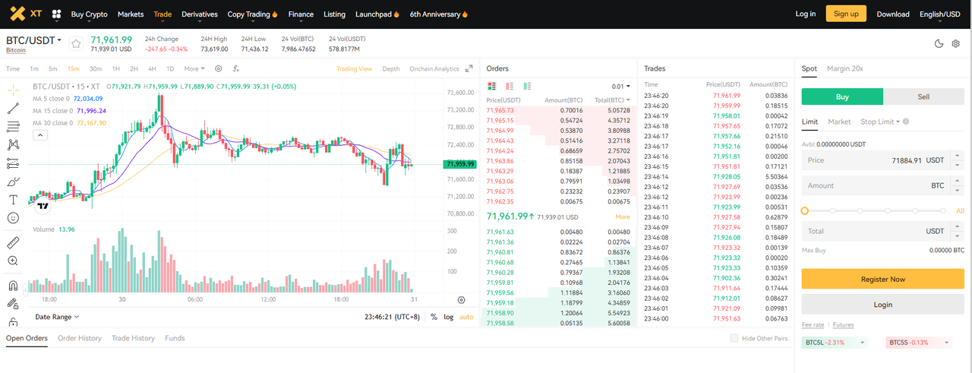972x373 pixels.
Task: Select the Market order tab
Action: [x=839, y=122]
